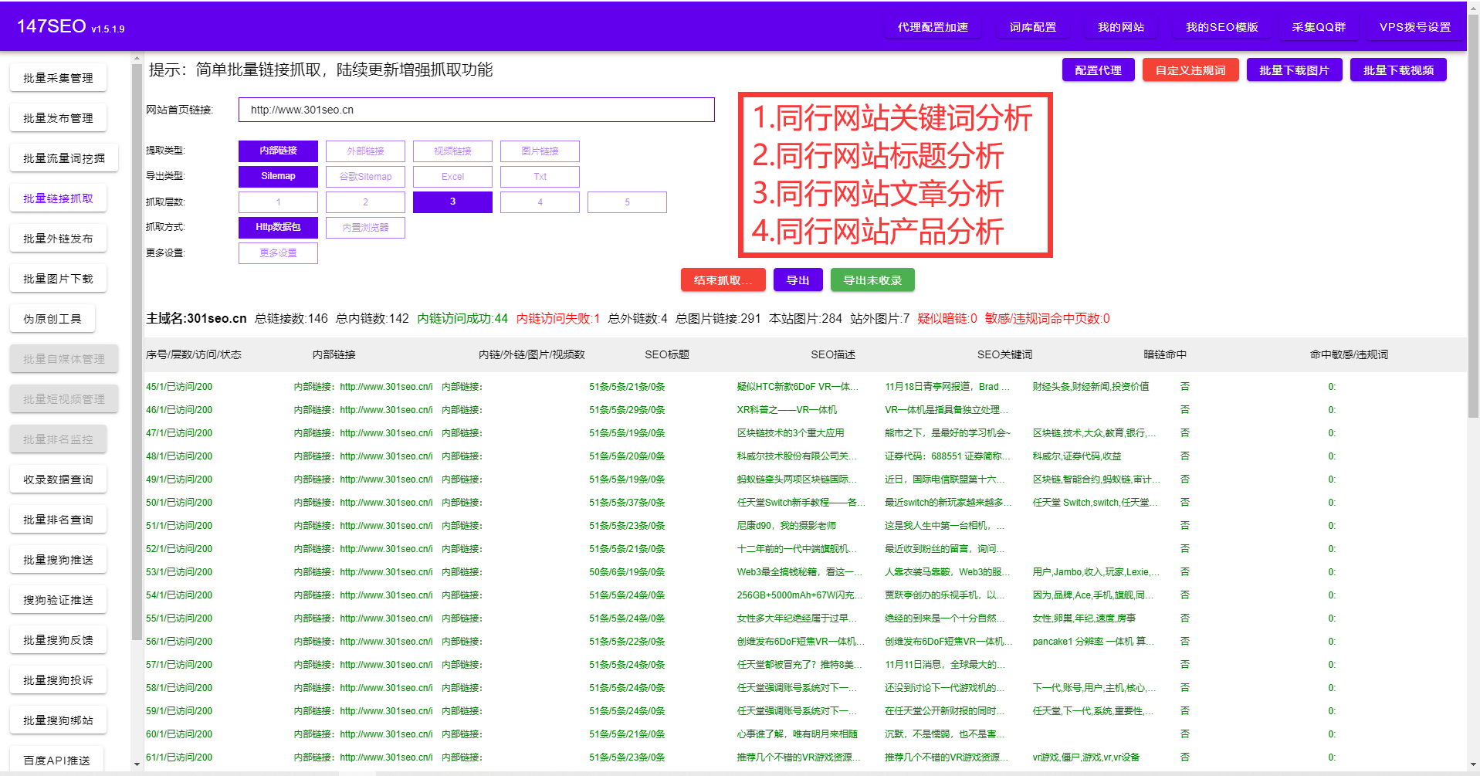This screenshot has width=1480, height=776.
Task: Open the 批量图片下载 tool
Action: pyautogui.click(x=58, y=278)
